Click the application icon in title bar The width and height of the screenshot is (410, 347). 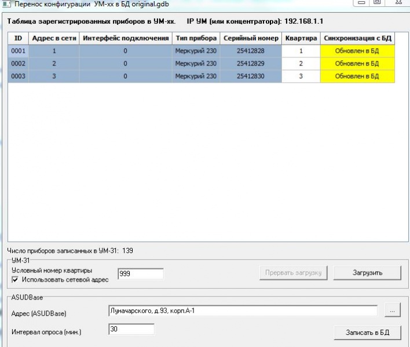pos(7,4)
